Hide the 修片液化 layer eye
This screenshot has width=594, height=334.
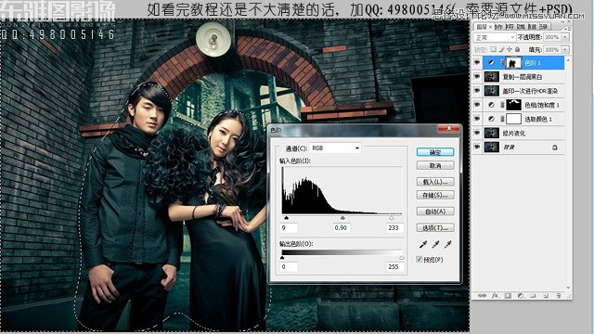coord(477,133)
